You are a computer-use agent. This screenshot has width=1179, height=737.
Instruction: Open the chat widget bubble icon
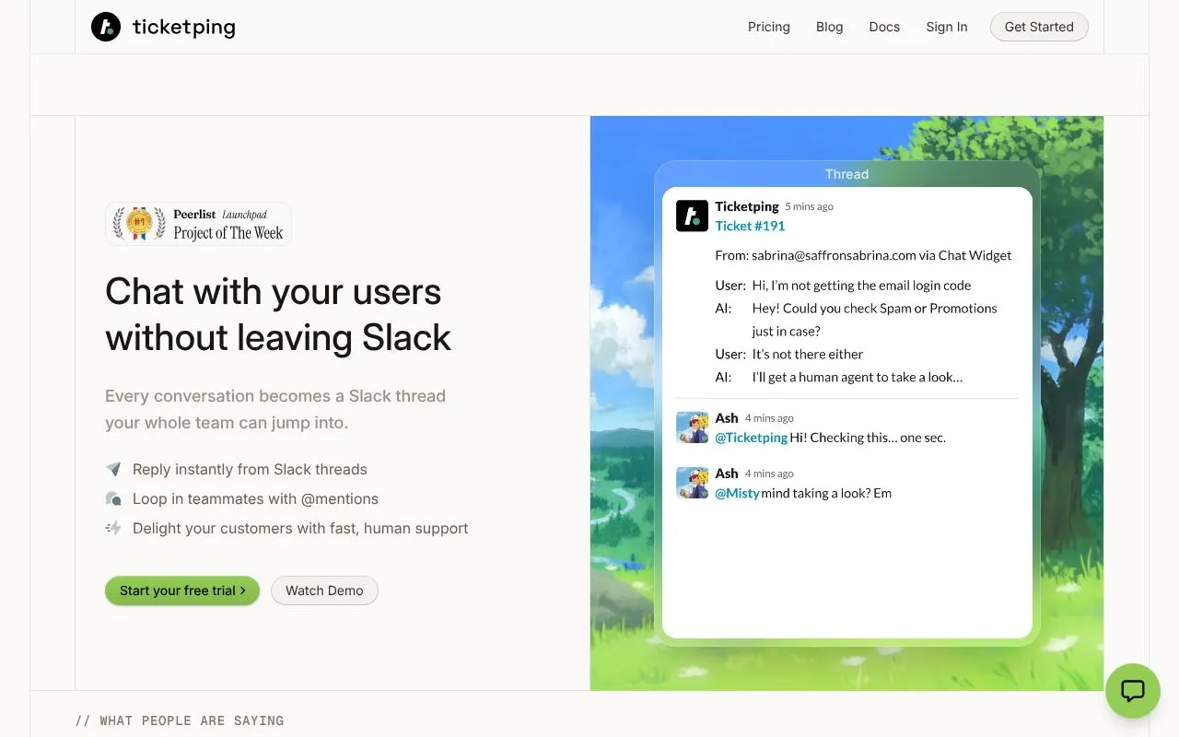coord(1132,691)
